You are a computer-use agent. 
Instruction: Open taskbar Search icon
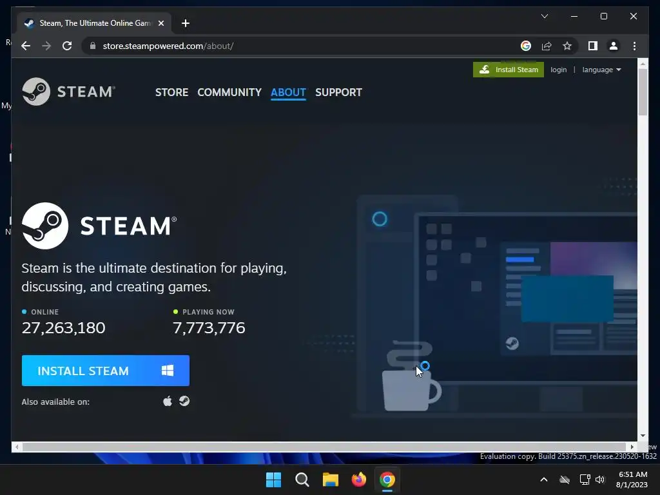(302, 480)
